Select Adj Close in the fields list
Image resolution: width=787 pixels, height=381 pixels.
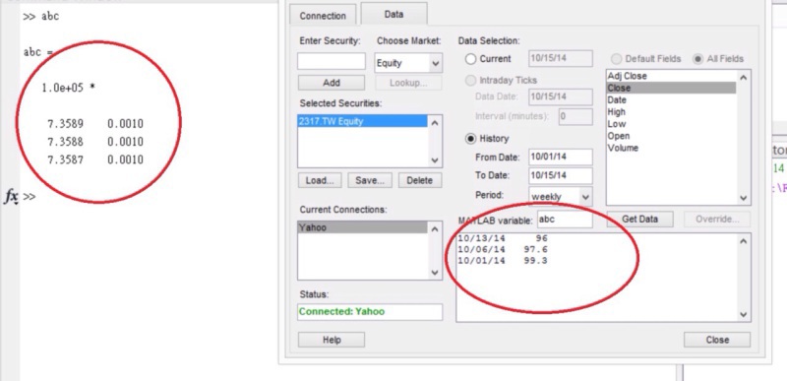(671, 76)
